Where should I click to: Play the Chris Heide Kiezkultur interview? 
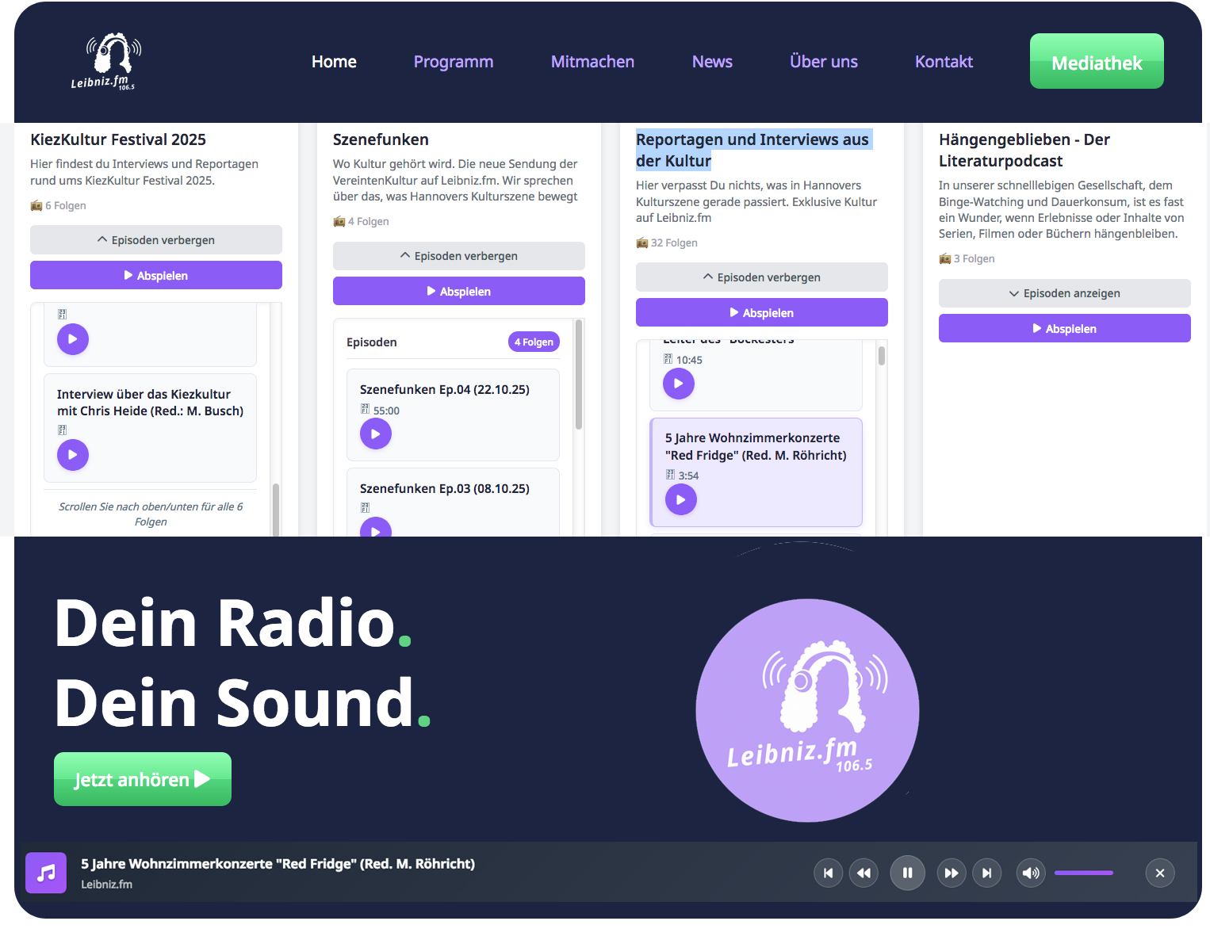pyautogui.click(x=73, y=455)
